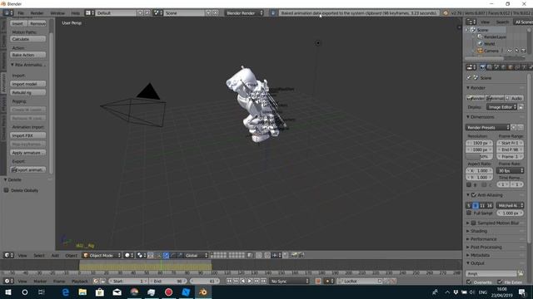This screenshot has width=533, height=299.
Task: Open the Blender Render engine dropdown
Action: (244, 13)
